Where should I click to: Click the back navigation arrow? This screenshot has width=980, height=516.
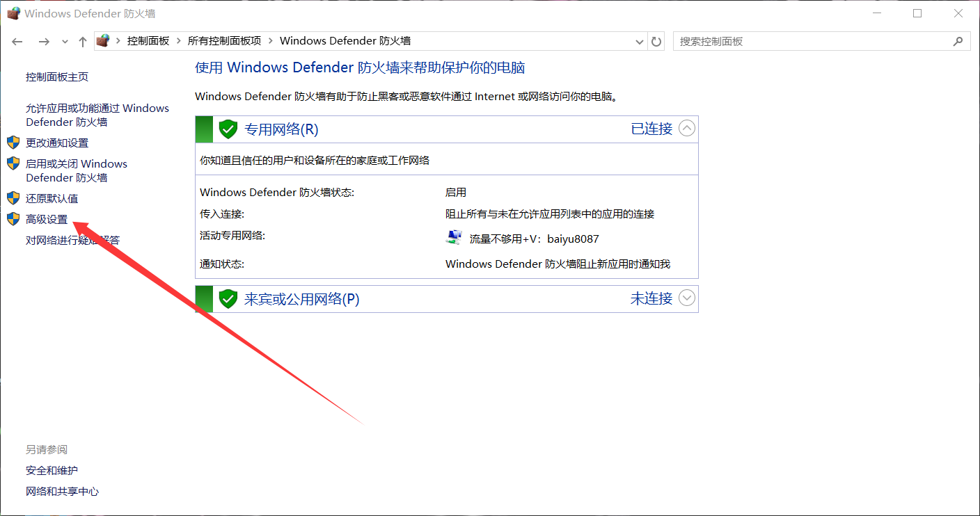pos(17,41)
